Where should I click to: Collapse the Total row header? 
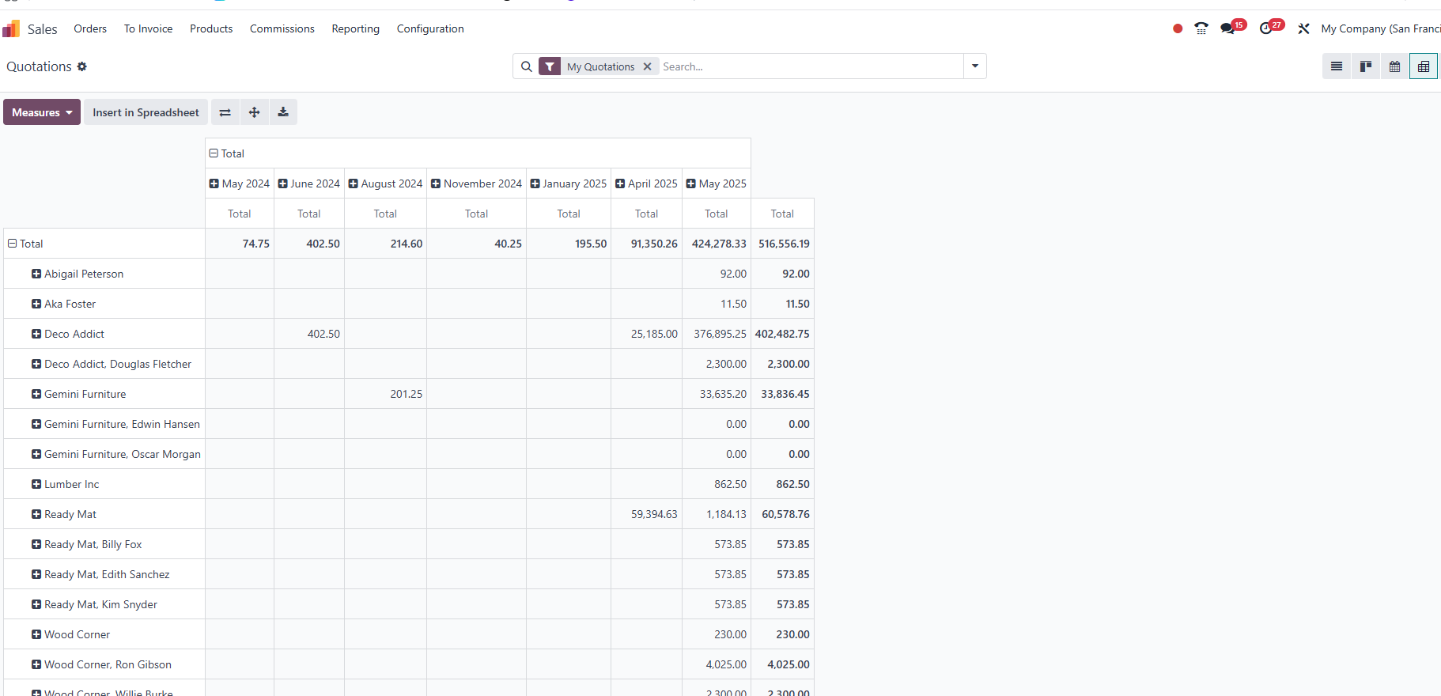pyautogui.click(x=13, y=244)
